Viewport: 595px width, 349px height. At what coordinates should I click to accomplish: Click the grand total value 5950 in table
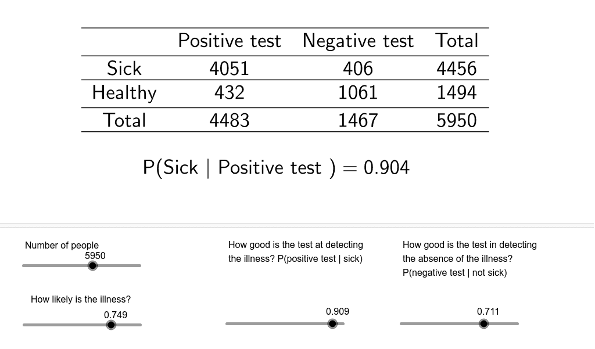pyautogui.click(x=457, y=120)
